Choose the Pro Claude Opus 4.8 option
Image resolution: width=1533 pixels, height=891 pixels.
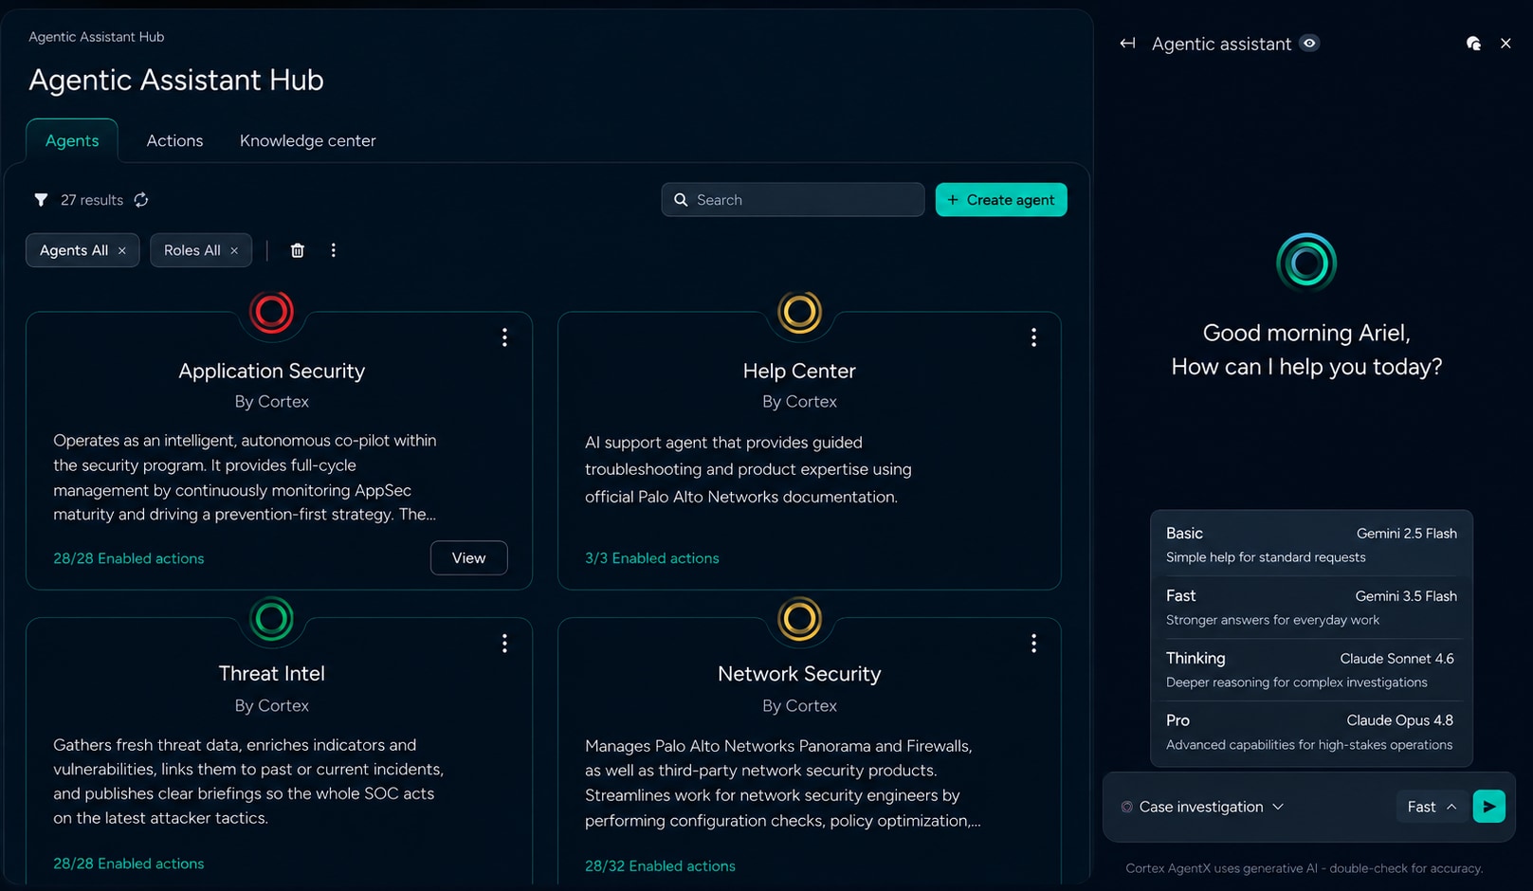click(x=1311, y=733)
